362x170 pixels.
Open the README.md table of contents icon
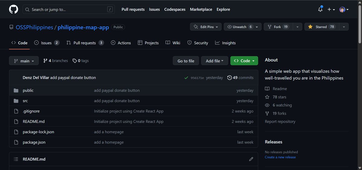coord(16,159)
